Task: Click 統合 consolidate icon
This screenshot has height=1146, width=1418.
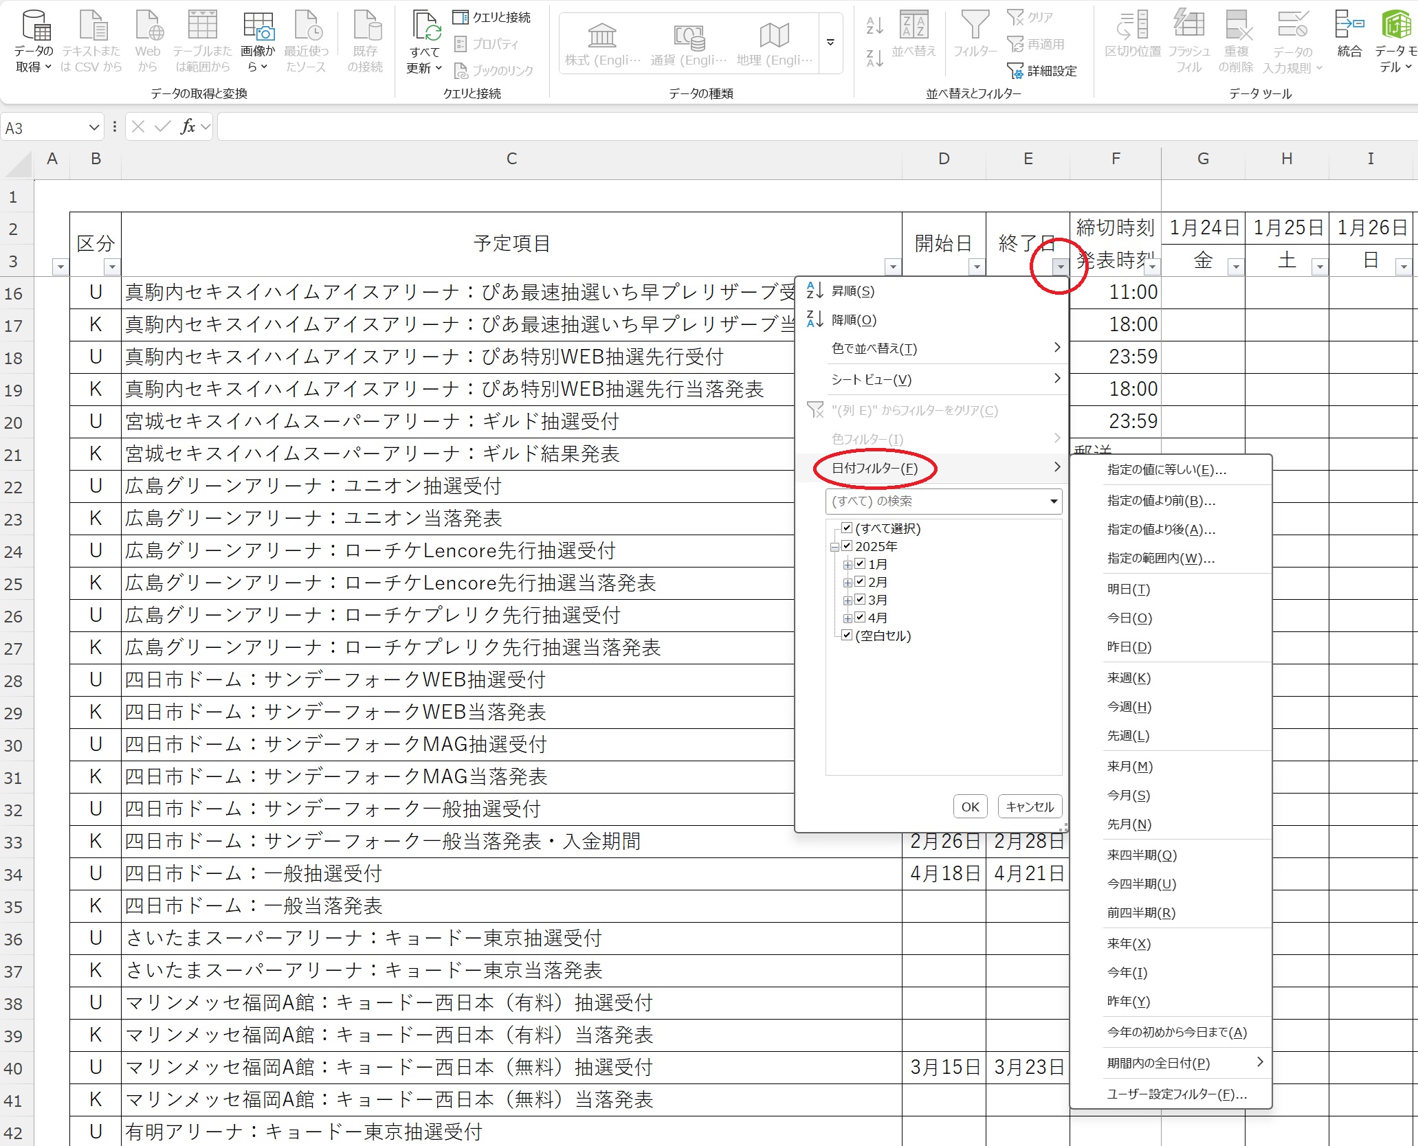Action: [1349, 34]
